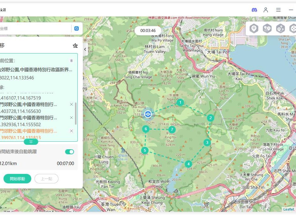Screen dimensions: 296x215
Task: Delete current position with trash icon
Action: (x=71, y=60)
